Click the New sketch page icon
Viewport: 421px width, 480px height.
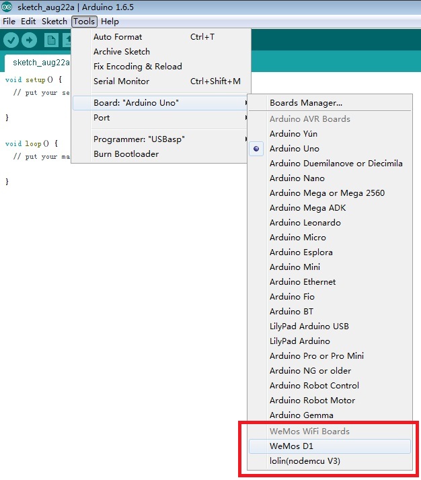click(x=51, y=40)
